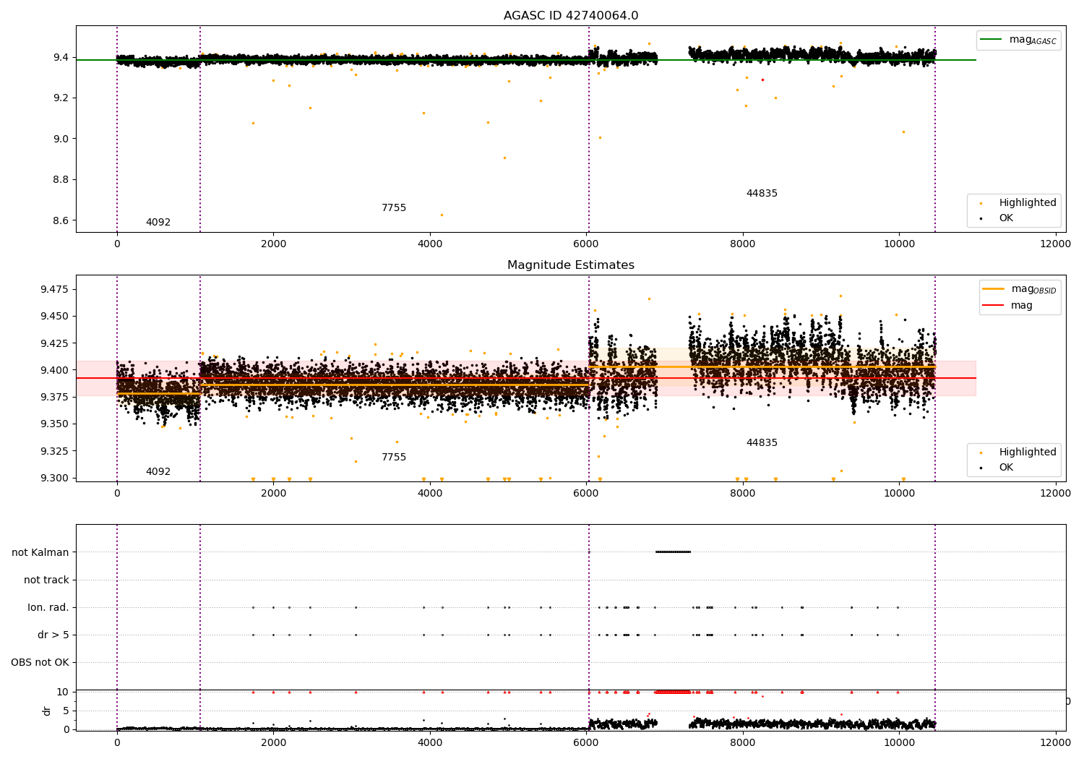Click label 44835 in Magnitude Estimates plot
Image resolution: width=1084 pixels, height=759 pixels.
coord(762,443)
